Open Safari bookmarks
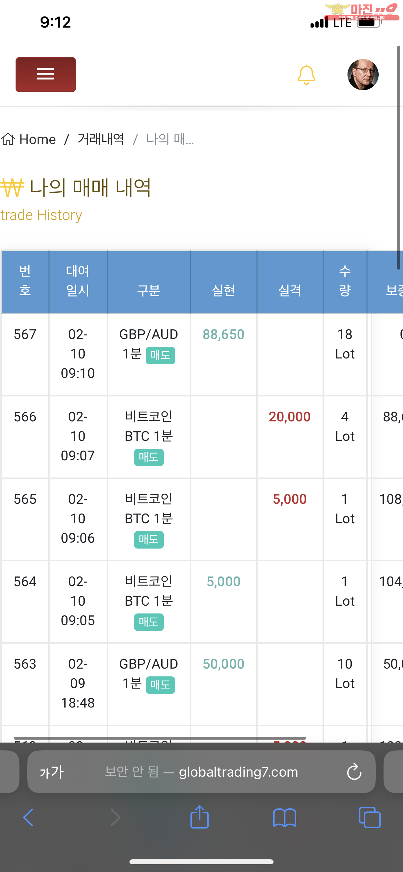Screen dimensions: 403x872 (x=285, y=817)
